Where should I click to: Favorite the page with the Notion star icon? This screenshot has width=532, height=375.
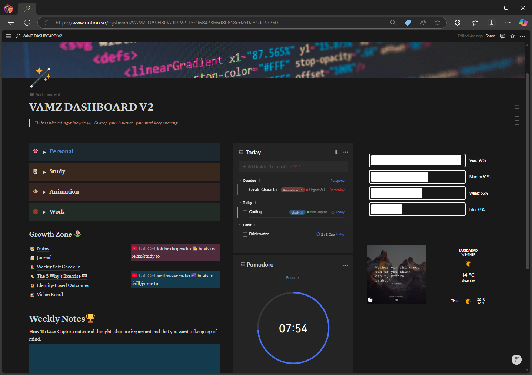(x=513, y=36)
